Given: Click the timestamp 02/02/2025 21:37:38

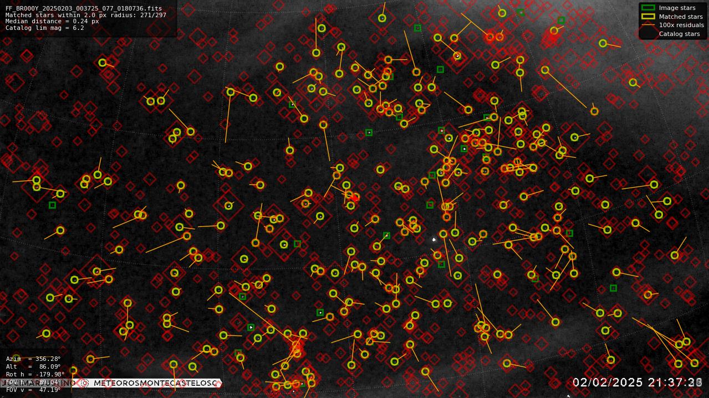Looking at the screenshot, I should point(637,383).
